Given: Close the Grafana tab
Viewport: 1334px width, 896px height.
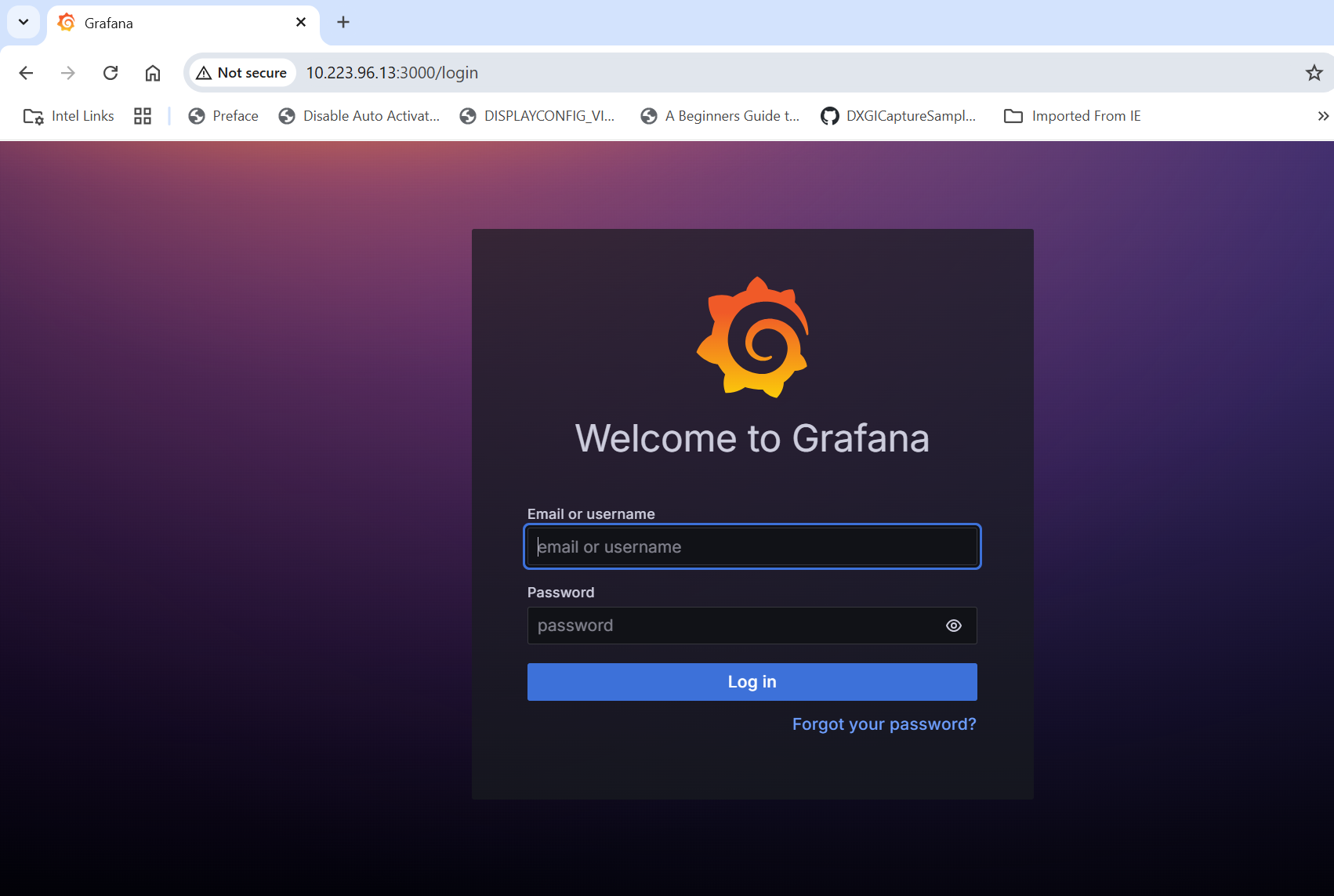Looking at the screenshot, I should pyautogui.click(x=301, y=23).
